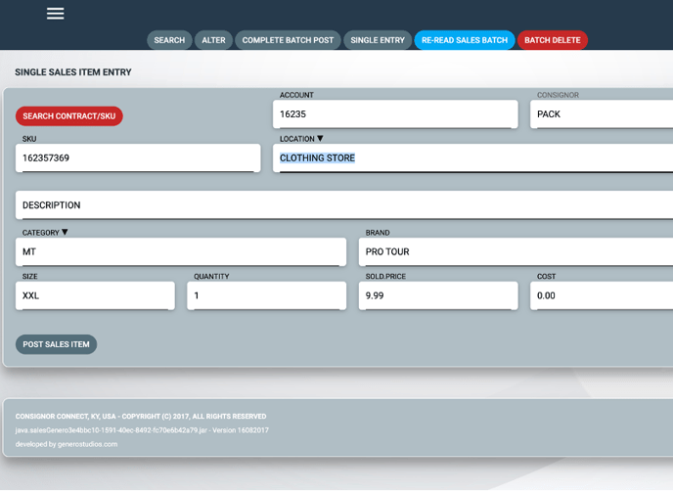Screen dimensions: 673x491
Task: Click the Search button in top bar
Action: pyautogui.click(x=169, y=40)
